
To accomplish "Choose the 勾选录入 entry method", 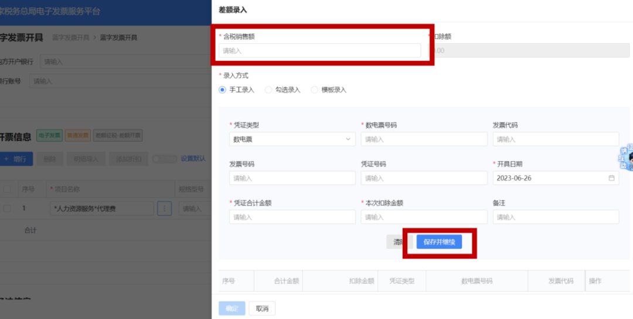I will [x=268, y=90].
